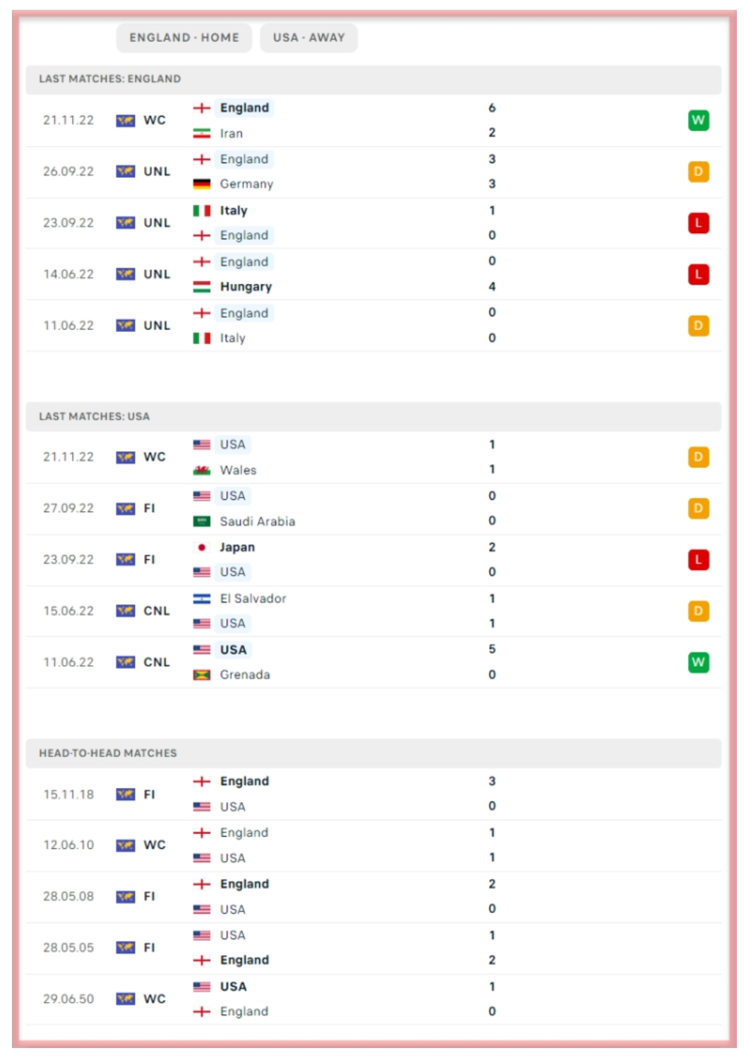The image size is (744, 1060).
Task: Click the orange D badge for USA vs Wales
Action: click(x=698, y=458)
